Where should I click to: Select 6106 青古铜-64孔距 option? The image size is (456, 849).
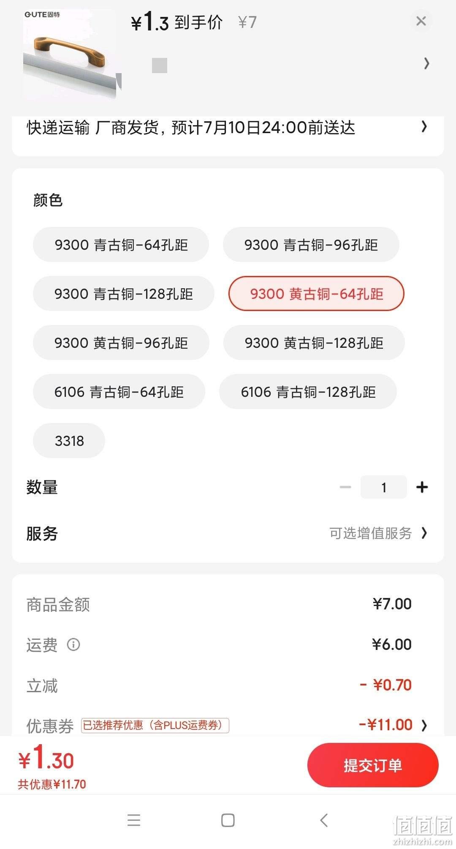point(119,392)
